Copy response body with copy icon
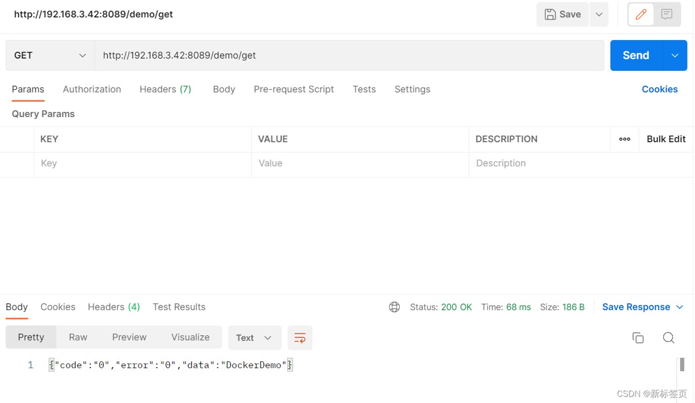Image resolution: width=695 pixels, height=403 pixels. click(x=638, y=337)
